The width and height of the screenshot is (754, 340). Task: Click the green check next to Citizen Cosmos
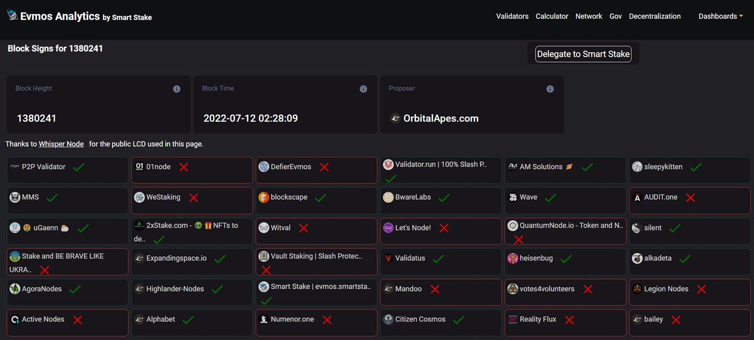[x=459, y=319]
